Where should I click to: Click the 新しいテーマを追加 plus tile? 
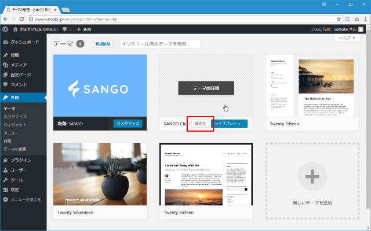coord(312,181)
